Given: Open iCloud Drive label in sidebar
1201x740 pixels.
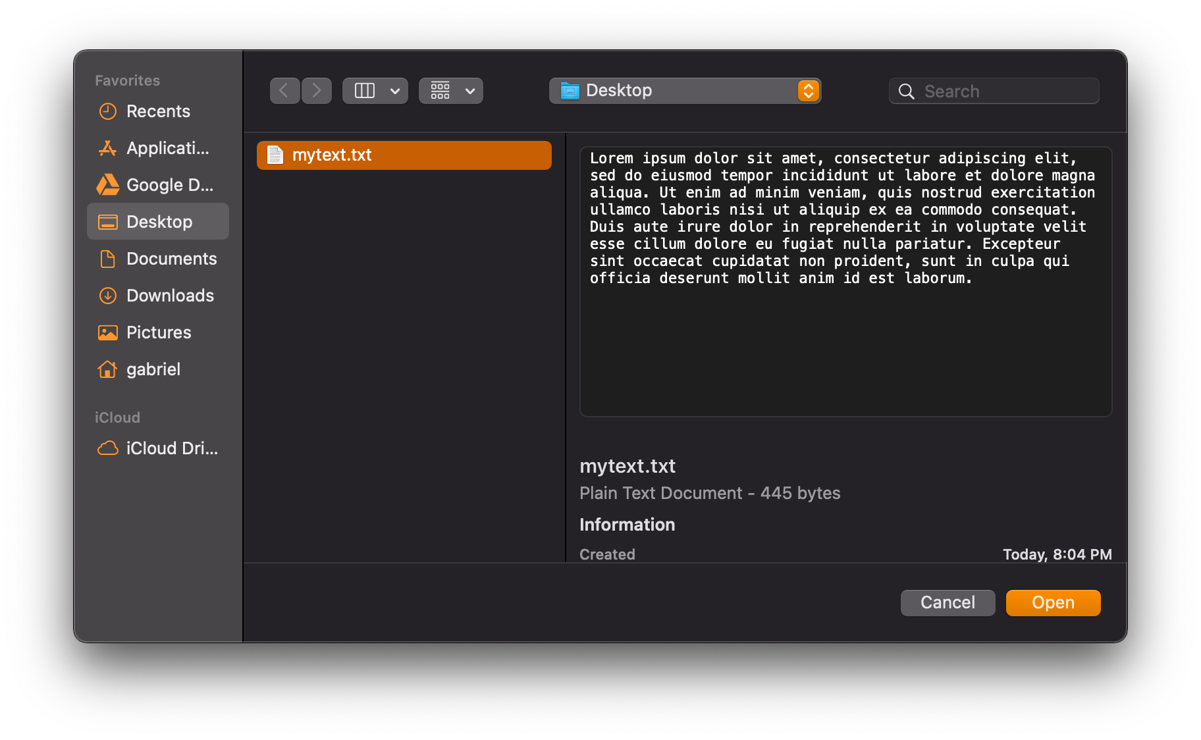Looking at the screenshot, I should [x=172, y=448].
